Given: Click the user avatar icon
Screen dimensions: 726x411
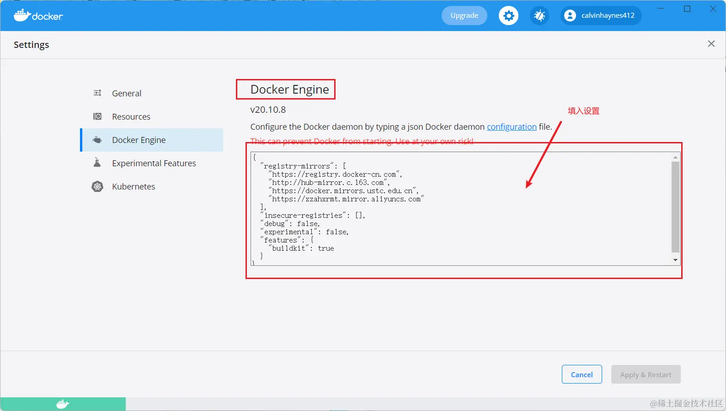Looking at the screenshot, I should click(x=570, y=16).
